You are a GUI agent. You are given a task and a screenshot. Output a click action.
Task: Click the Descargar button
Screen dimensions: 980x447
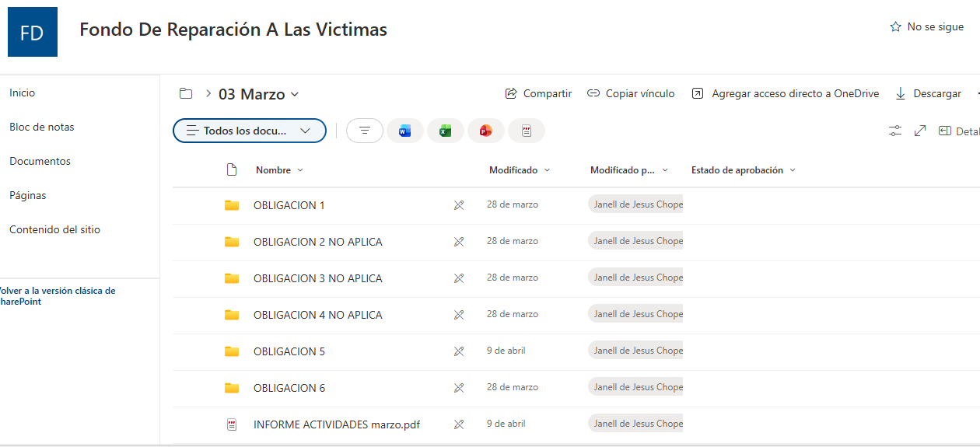click(929, 93)
